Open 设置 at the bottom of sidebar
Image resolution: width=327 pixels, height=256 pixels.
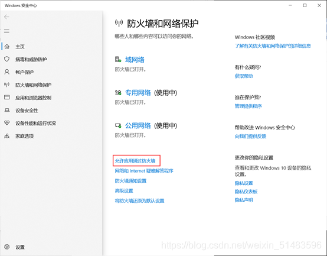(20, 247)
